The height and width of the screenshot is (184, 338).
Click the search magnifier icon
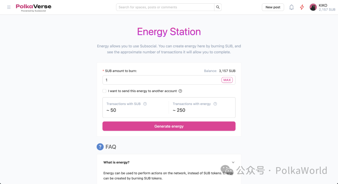(218, 7)
